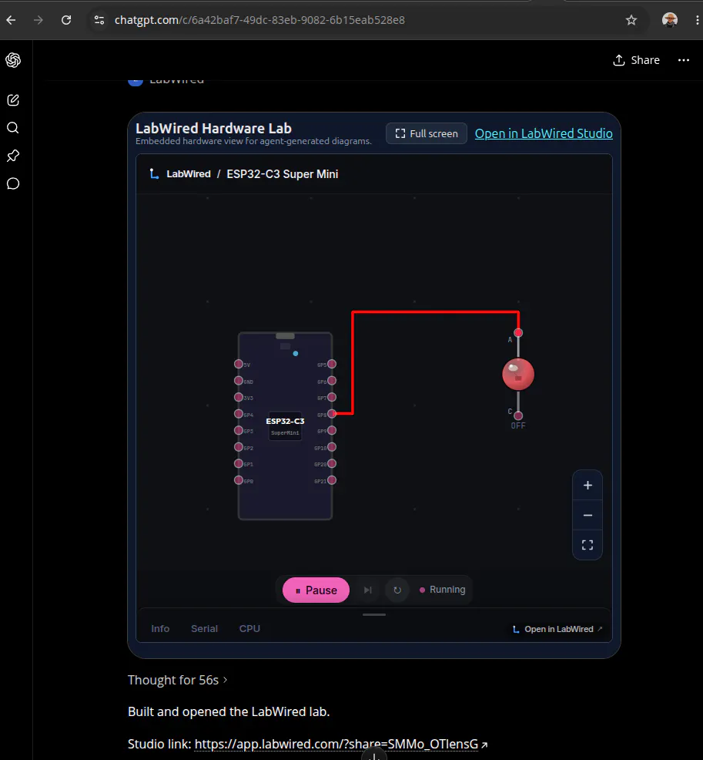Click the Running status indicator
The height and width of the screenshot is (760, 703).
coord(443,590)
